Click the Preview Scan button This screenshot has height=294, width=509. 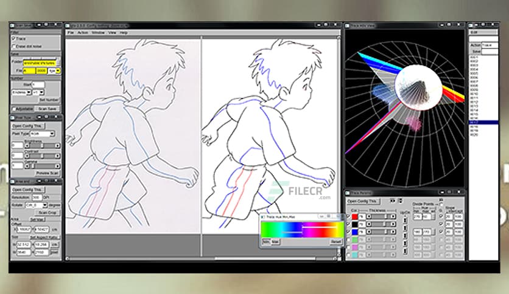(47, 173)
